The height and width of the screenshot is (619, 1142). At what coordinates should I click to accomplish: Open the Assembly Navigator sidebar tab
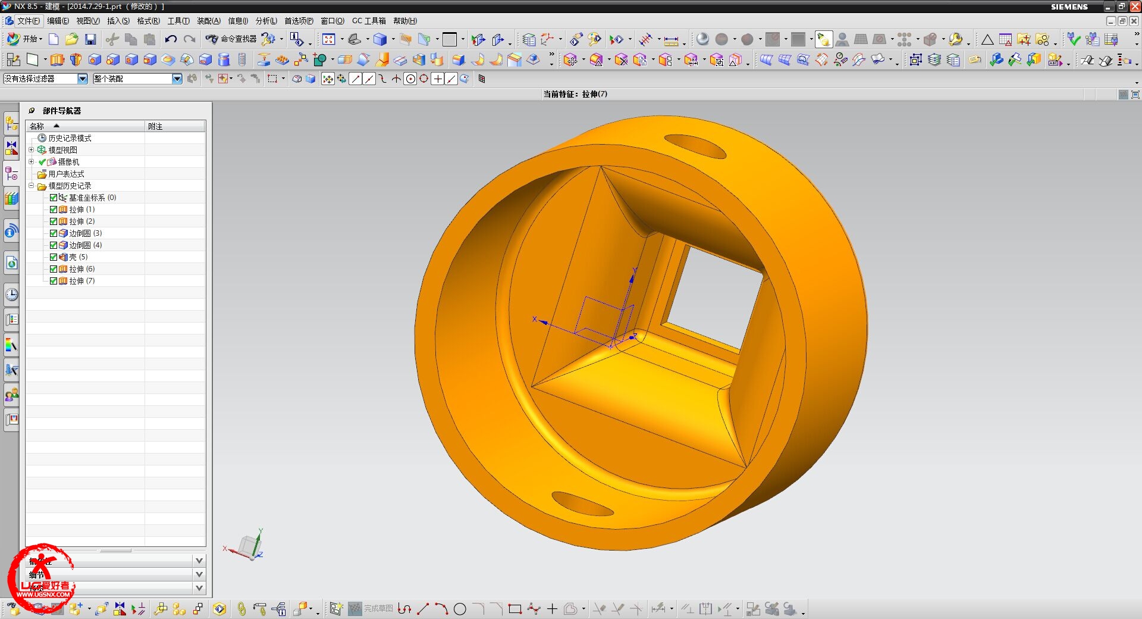point(11,124)
